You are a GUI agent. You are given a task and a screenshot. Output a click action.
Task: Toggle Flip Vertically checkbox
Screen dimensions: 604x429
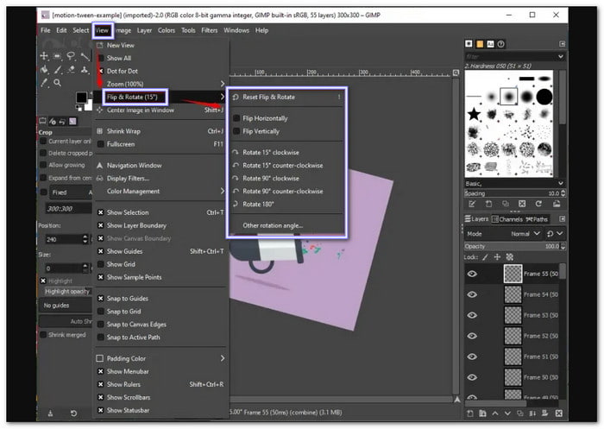[236, 131]
